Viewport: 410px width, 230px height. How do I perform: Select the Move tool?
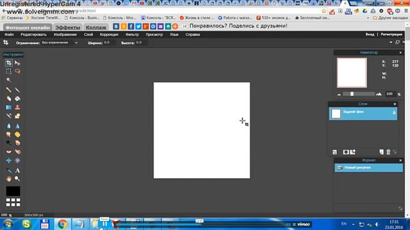coord(17,63)
